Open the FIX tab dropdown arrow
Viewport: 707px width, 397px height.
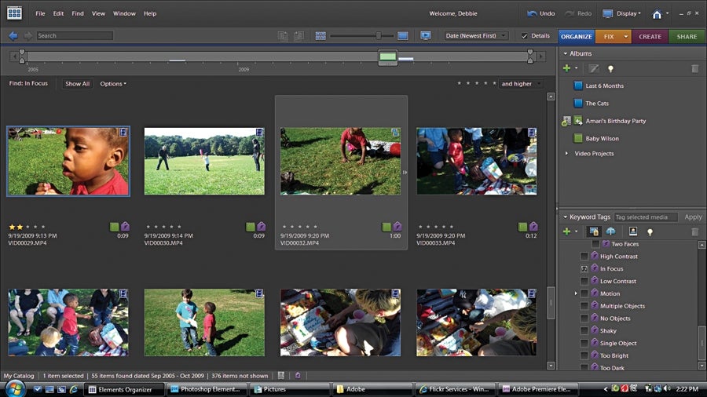[626, 36]
